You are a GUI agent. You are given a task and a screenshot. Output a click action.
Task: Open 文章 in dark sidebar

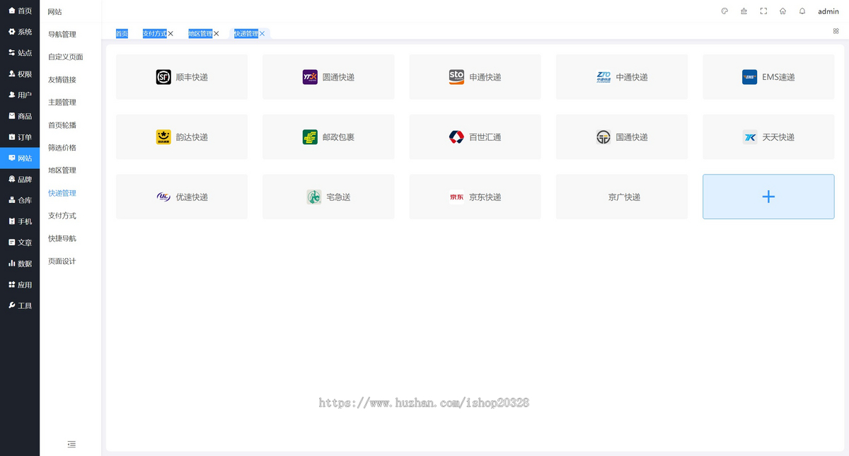pyautogui.click(x=20, y=242)
